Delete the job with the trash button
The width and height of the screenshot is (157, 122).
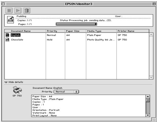point(27,10)
